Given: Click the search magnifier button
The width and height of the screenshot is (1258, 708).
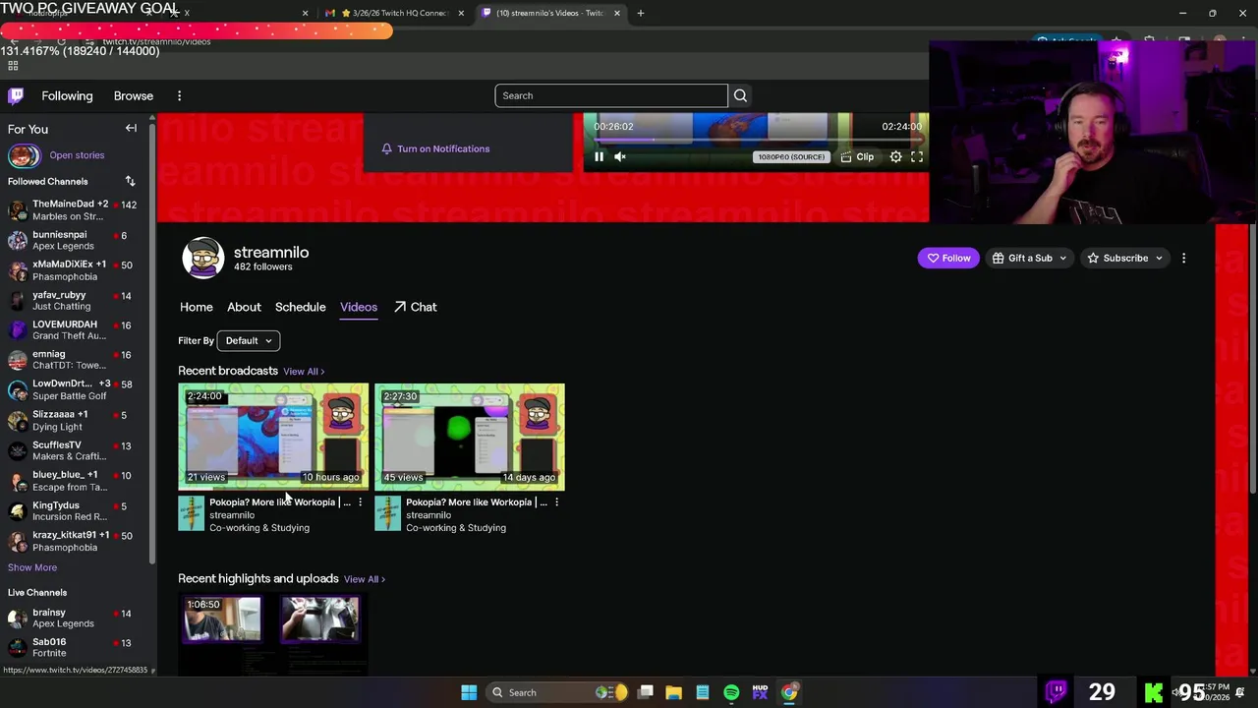Looking at the screenshot, I should click(x=740, y=95).
